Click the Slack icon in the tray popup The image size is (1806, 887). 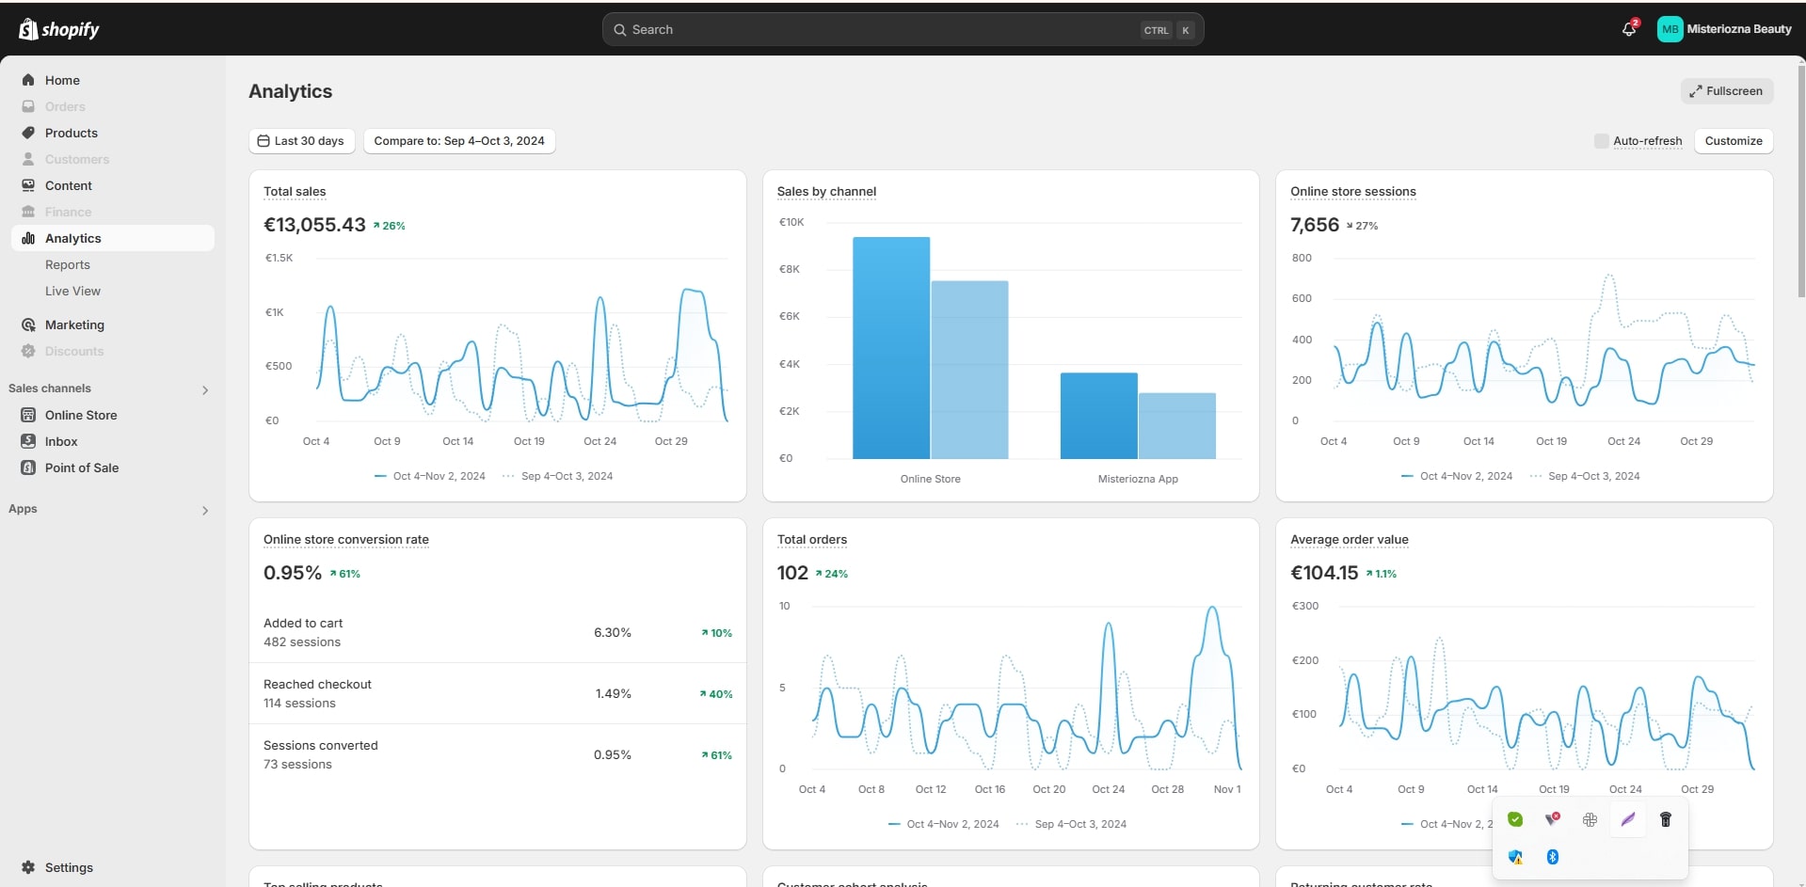(x=1590, y=819)
